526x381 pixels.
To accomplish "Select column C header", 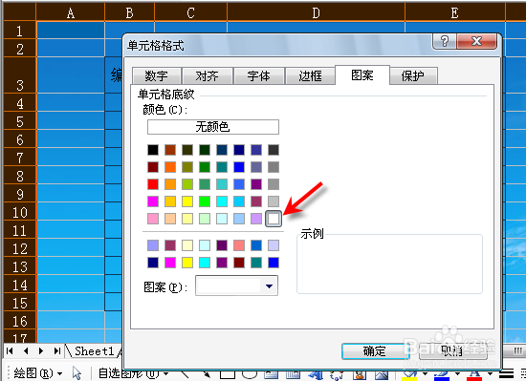I will pyautogui.click(x=190, y=12).
